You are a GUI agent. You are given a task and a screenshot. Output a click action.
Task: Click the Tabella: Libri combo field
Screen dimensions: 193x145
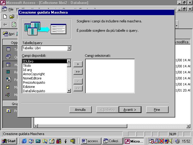46,48
